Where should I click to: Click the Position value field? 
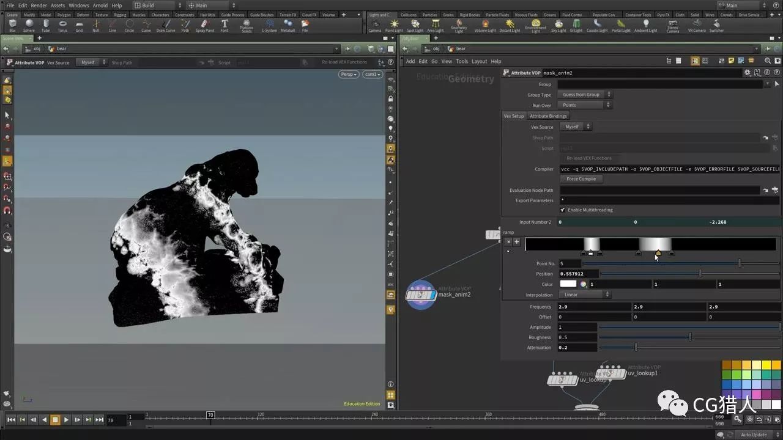(x=578, y=274)
